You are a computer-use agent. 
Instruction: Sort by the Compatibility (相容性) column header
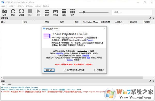149,22
